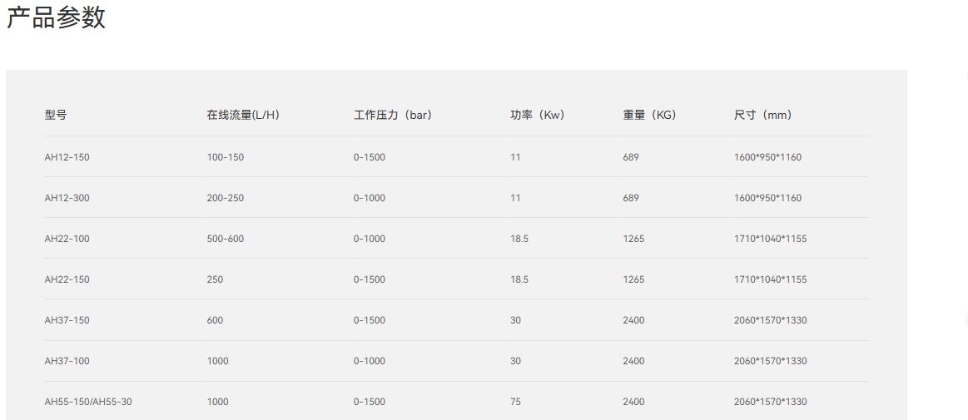Click the dimensions cell in AH22-100 row
This screenshot has height=420, width=968.
click(x=770, y=239)
